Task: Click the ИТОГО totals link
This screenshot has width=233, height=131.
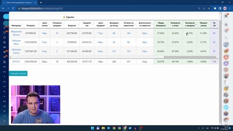Action: pyautogui.click(x=16, y=61)
